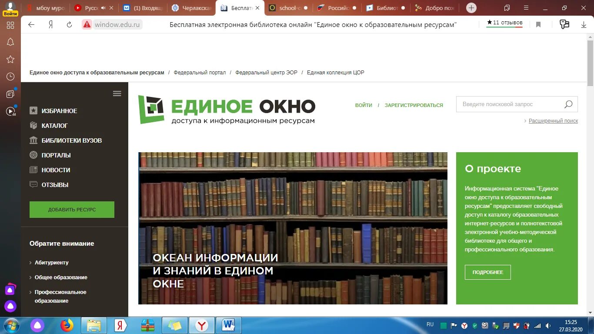This screenshot has width=594, height=334.
Task: Click the Каталог cube icon
Action: point(33,126)
